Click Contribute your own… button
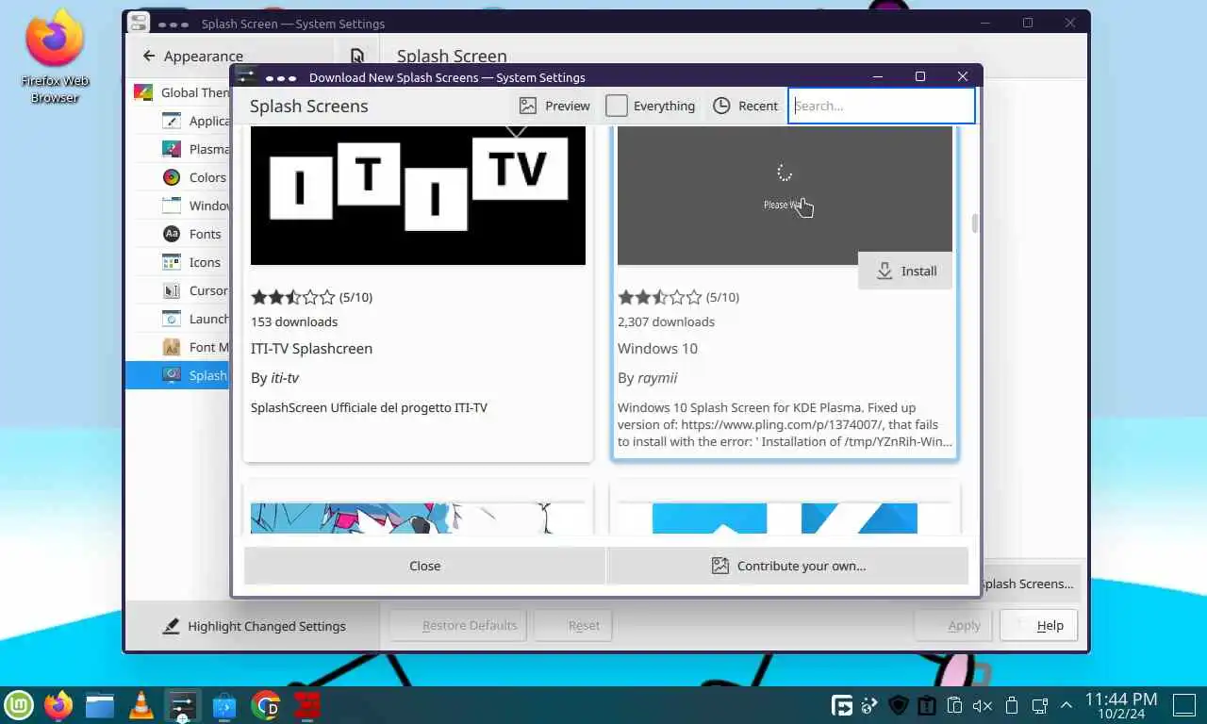Screen dimensions: 1207x724 787,566
